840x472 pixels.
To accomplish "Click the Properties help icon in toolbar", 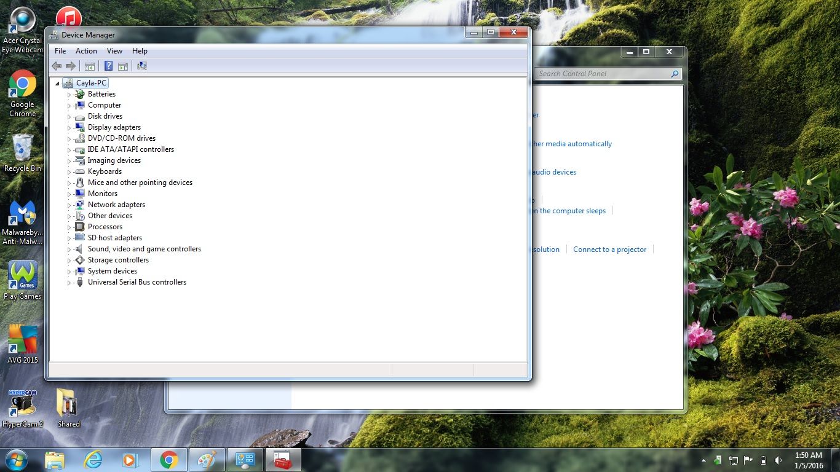I will [108, 66].
